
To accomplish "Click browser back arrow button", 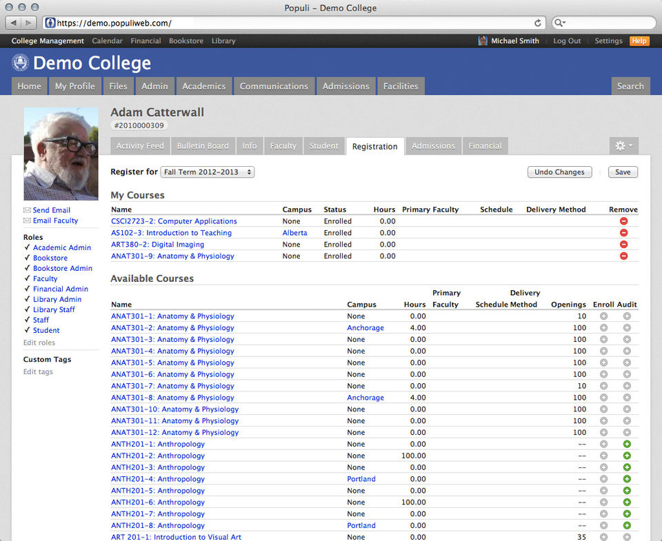I will [14, 23].
